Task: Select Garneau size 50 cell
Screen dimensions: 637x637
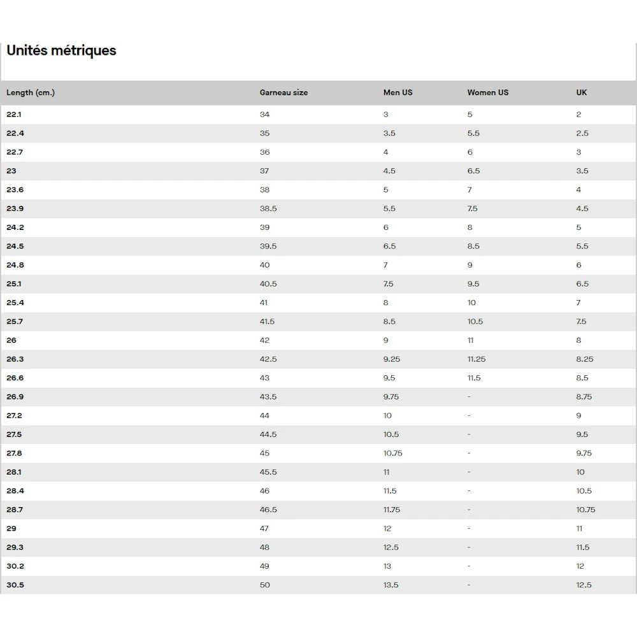Action: (265, 585)
